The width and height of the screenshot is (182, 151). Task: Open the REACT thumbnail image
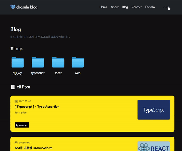154,146
